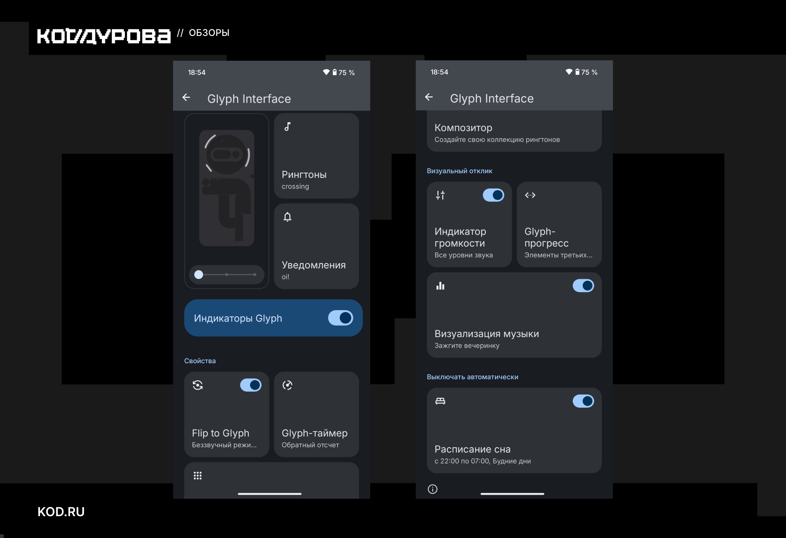Tap the bed icon on Расписание сна
Screen dimensions: 786x538
tap(440, 401)
